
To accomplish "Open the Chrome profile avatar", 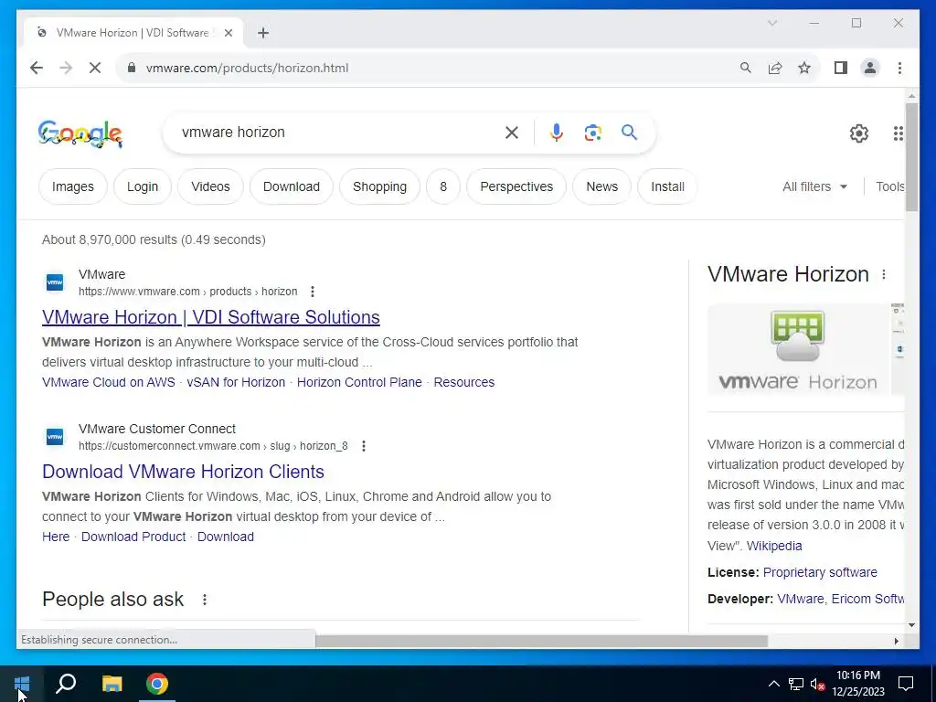I will [870, 68].
